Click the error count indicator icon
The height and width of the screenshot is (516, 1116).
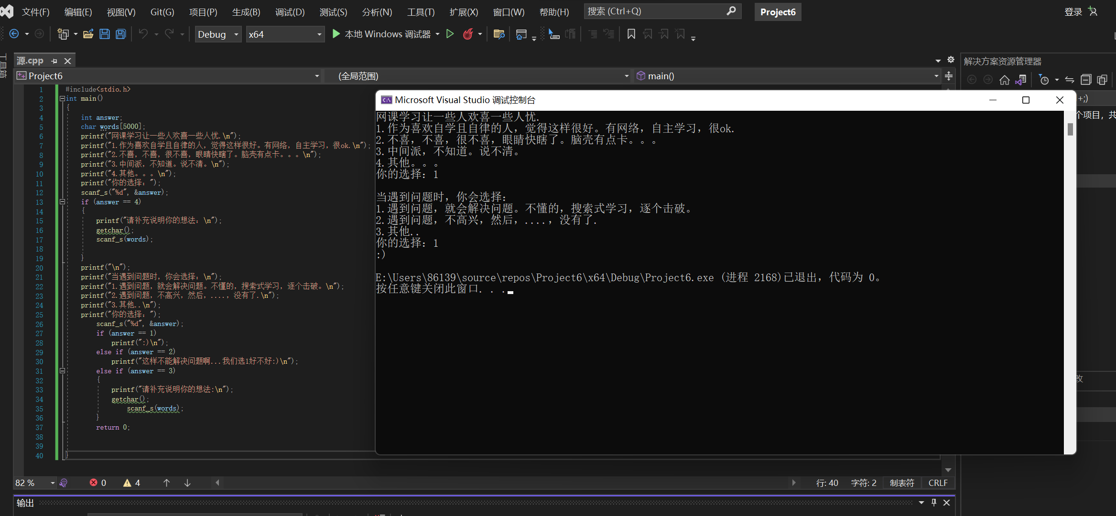(x=94, y=483)
